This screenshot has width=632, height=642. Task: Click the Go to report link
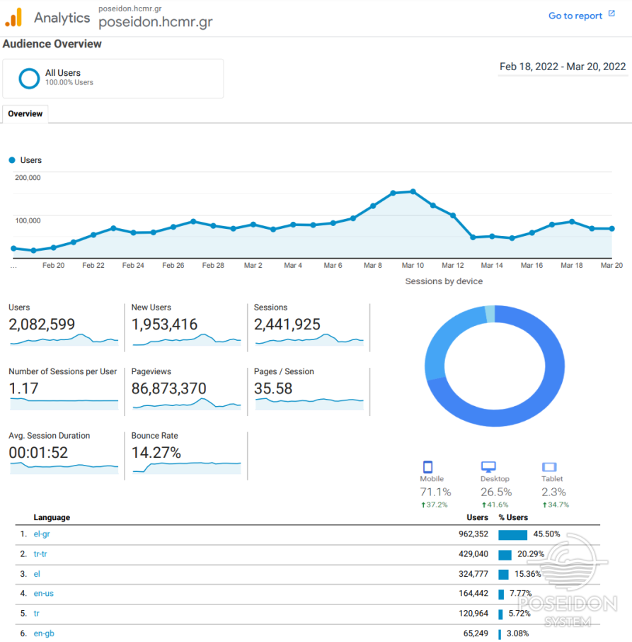coord(575,15)
